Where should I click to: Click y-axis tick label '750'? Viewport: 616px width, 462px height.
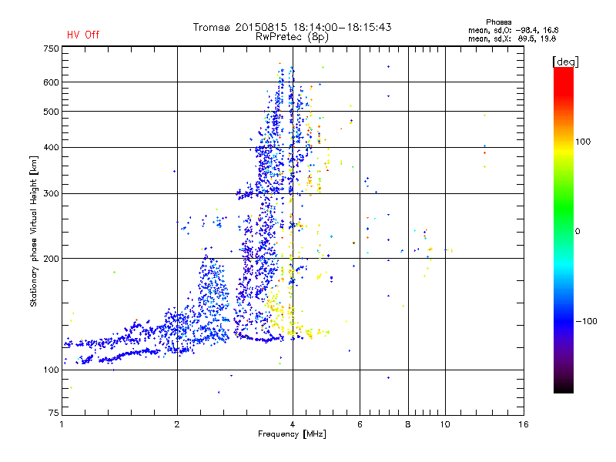[51, 49]
